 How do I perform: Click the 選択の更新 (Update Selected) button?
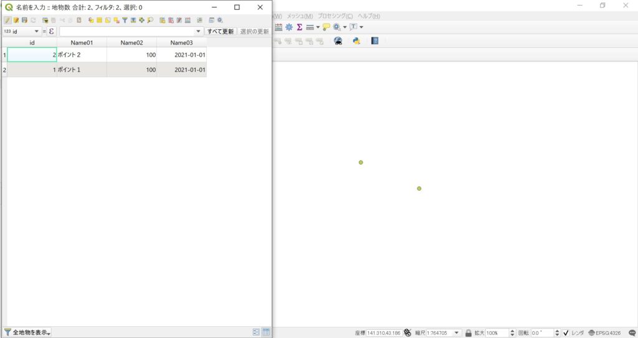tap(254, 31)
